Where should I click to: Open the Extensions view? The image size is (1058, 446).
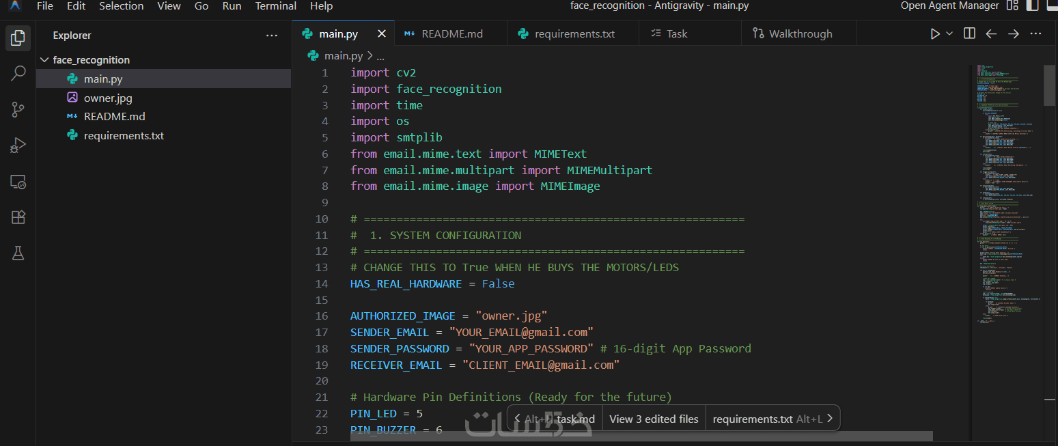18,218
